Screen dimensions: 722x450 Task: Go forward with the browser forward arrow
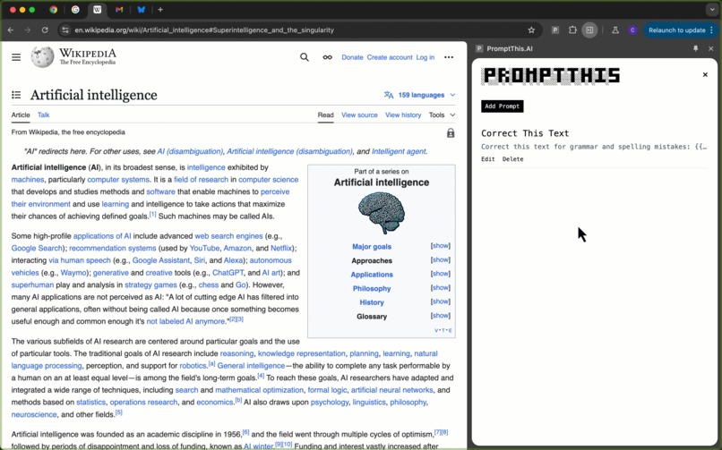[28, 30]
